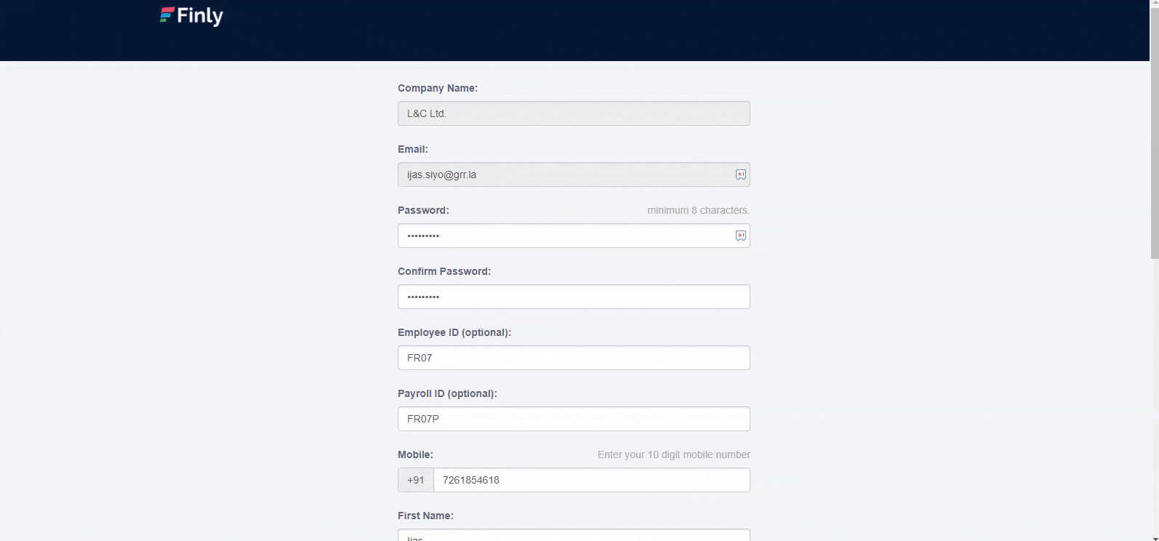The height and width of the screenshot is (541, 1159).
Task: Click the Mobile number field 7261854618
Action: point(592,480)
